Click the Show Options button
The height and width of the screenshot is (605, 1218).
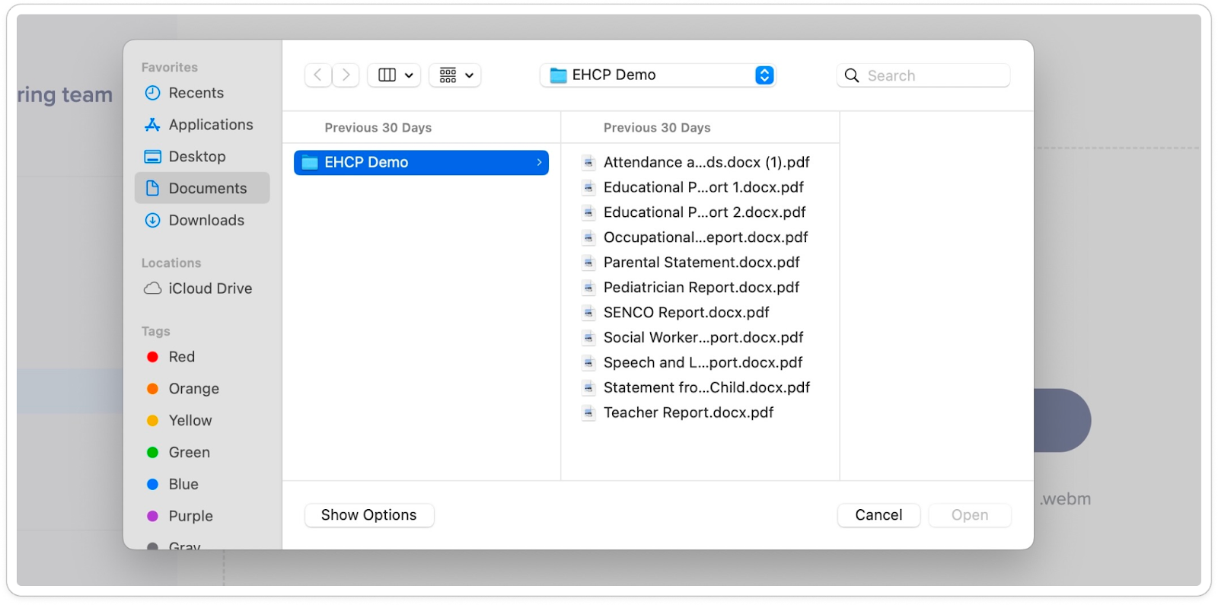(369, 515)
